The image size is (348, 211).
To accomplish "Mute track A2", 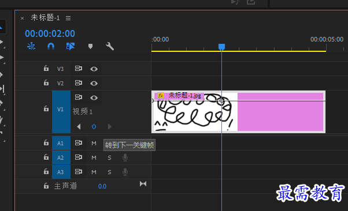I will (x=94, y=157).
